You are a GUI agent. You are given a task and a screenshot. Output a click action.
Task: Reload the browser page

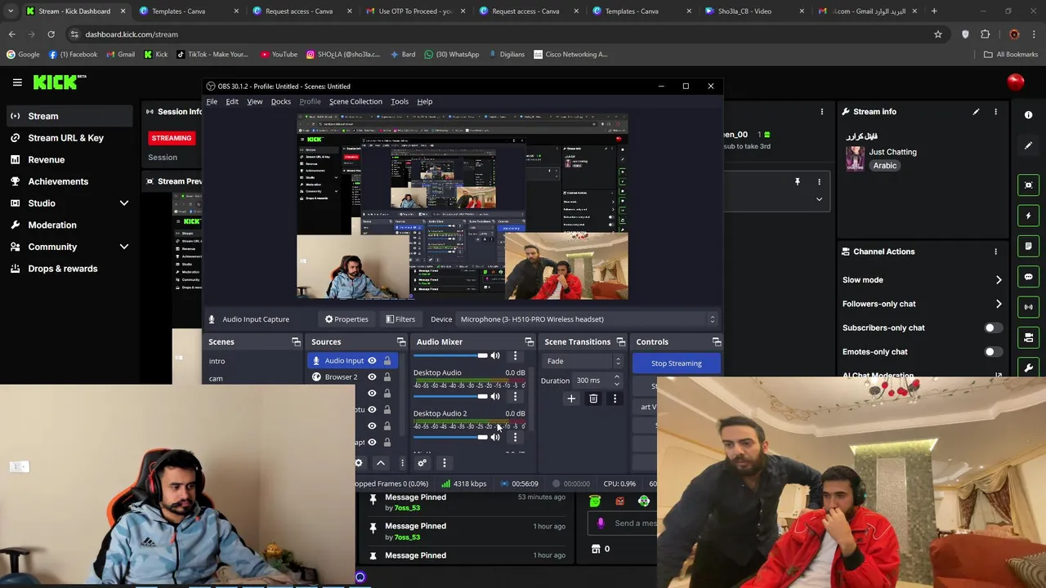point(51,34)
